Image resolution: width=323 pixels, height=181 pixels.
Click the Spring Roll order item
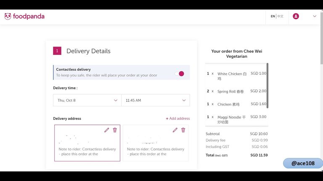tap(236, 91)
